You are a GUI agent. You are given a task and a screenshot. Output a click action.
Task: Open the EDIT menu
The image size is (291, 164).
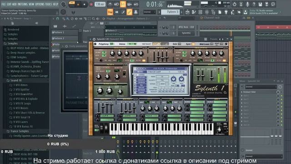pos(9,4)
